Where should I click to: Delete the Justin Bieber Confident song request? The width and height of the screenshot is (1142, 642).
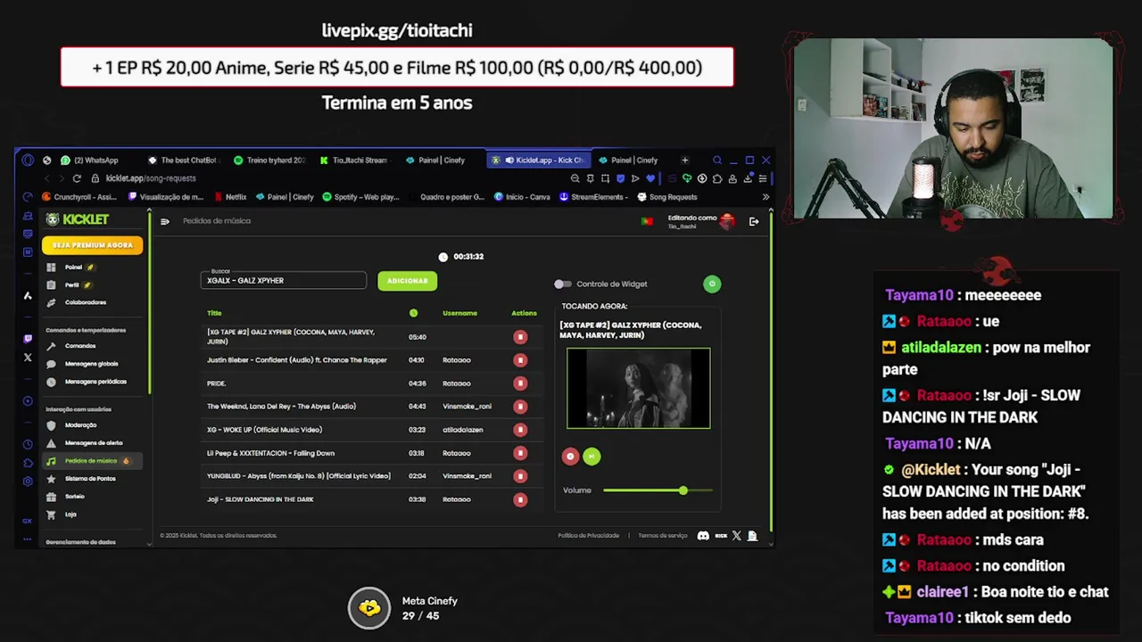(x=520, y=360)
